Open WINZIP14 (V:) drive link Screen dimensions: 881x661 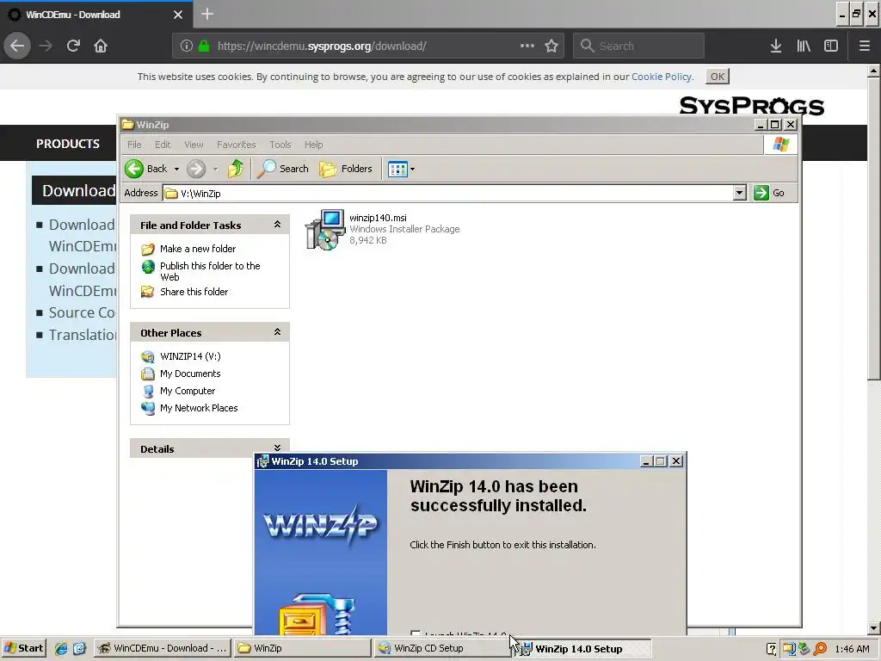click(190, 356)
